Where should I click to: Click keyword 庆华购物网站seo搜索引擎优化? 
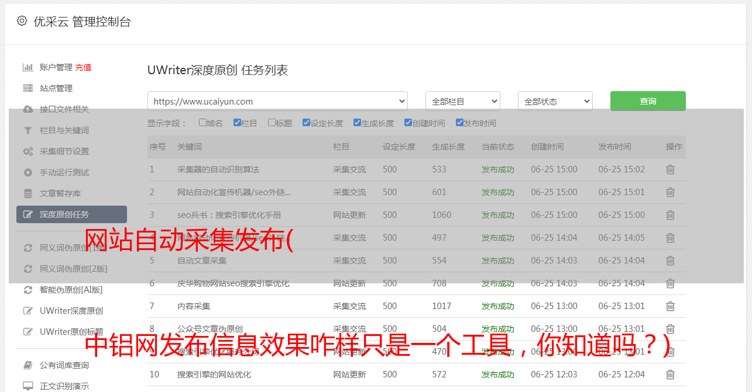(234, 283)
